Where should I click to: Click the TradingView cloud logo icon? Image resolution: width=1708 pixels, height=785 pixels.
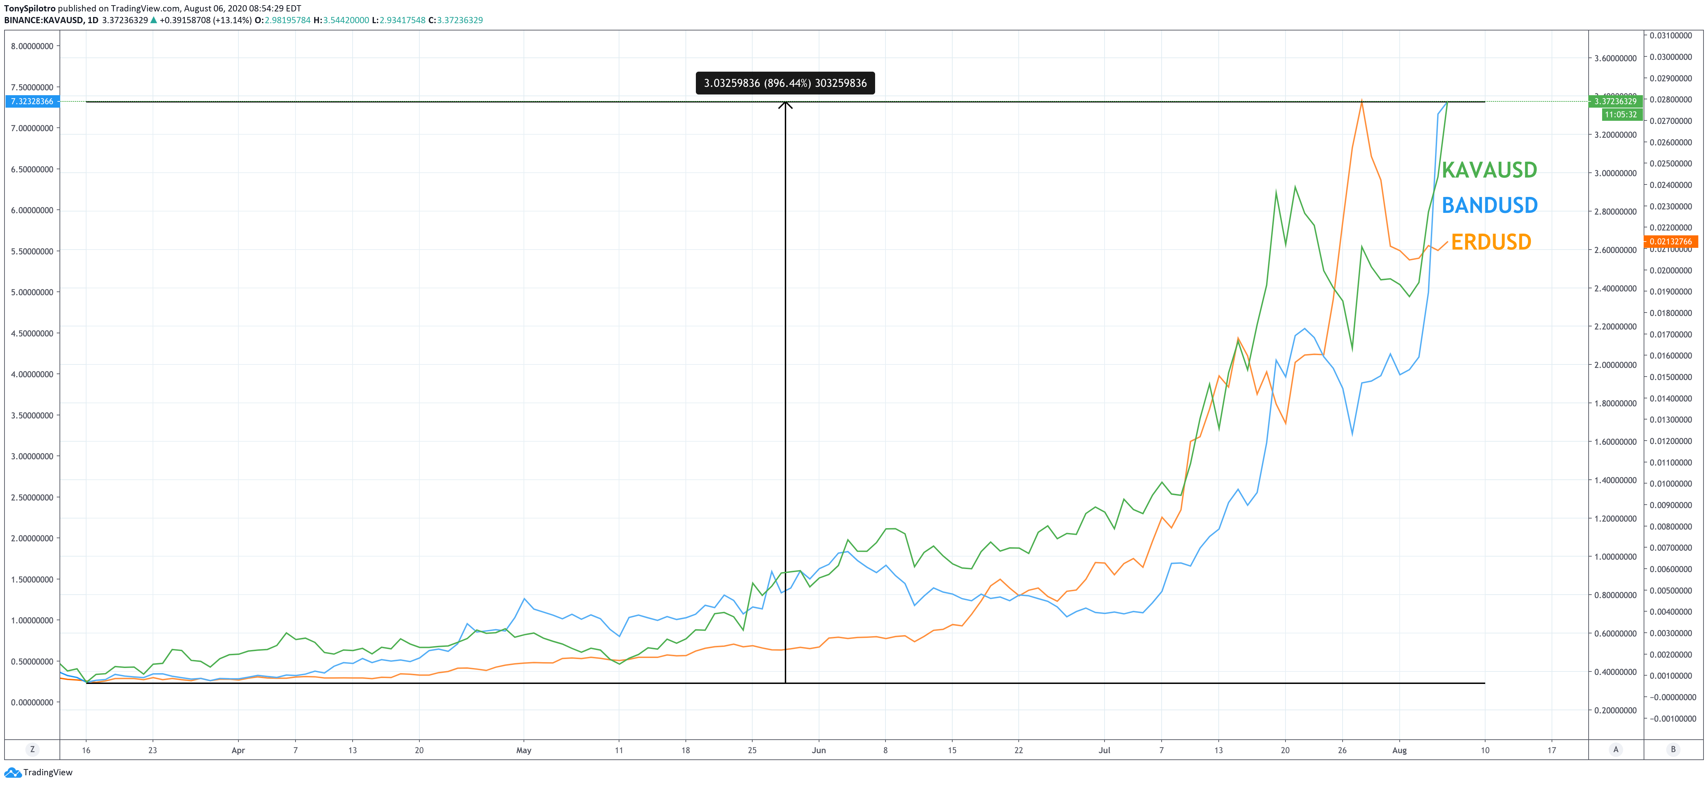coord(12,773)
